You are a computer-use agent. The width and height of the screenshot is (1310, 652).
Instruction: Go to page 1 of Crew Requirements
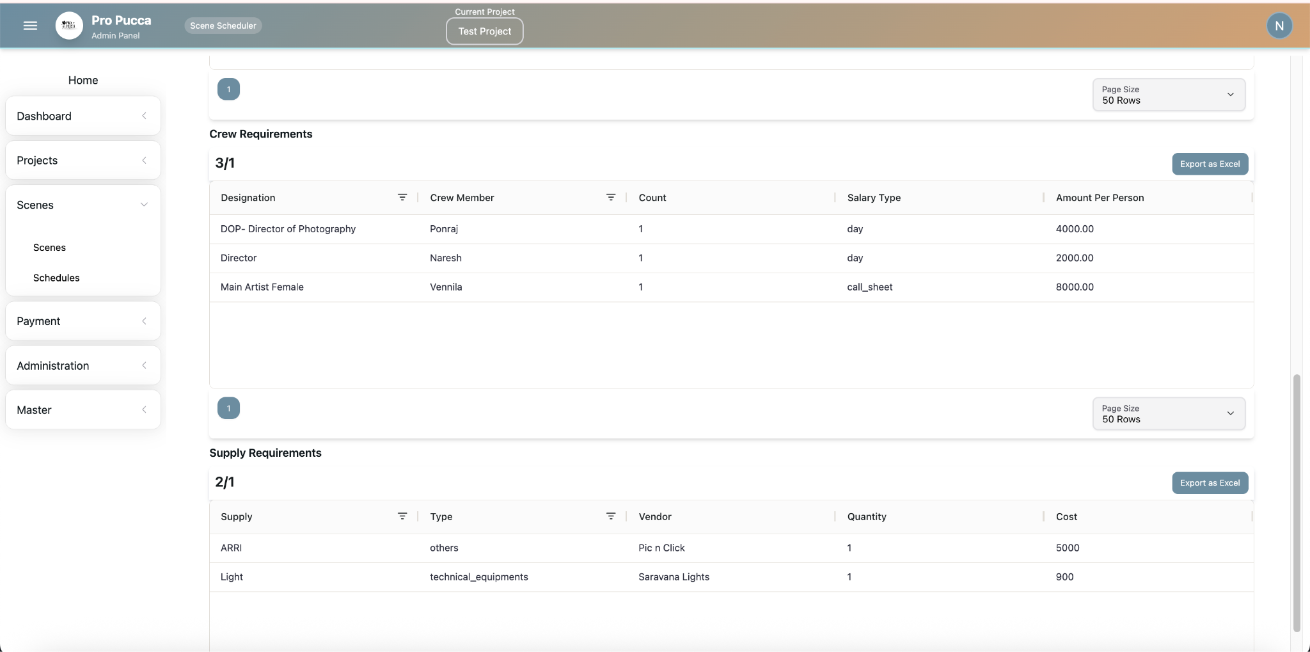click(x=228, y=408)
